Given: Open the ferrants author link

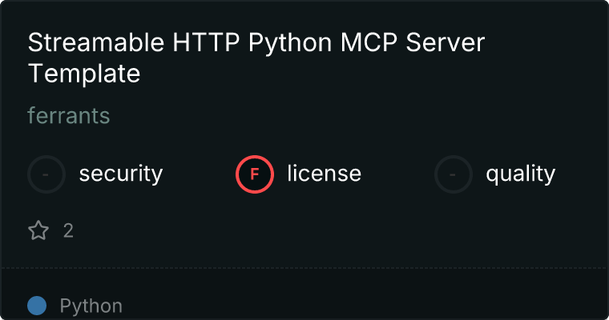Looking at the screenshot, I should (68, 116).
